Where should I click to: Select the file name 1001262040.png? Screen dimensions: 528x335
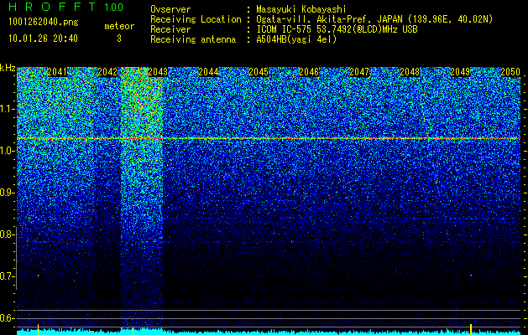43,22
